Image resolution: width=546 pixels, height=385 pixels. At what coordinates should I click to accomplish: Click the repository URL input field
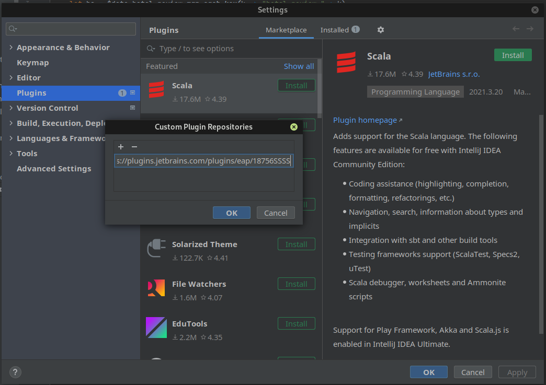[204, 161]
